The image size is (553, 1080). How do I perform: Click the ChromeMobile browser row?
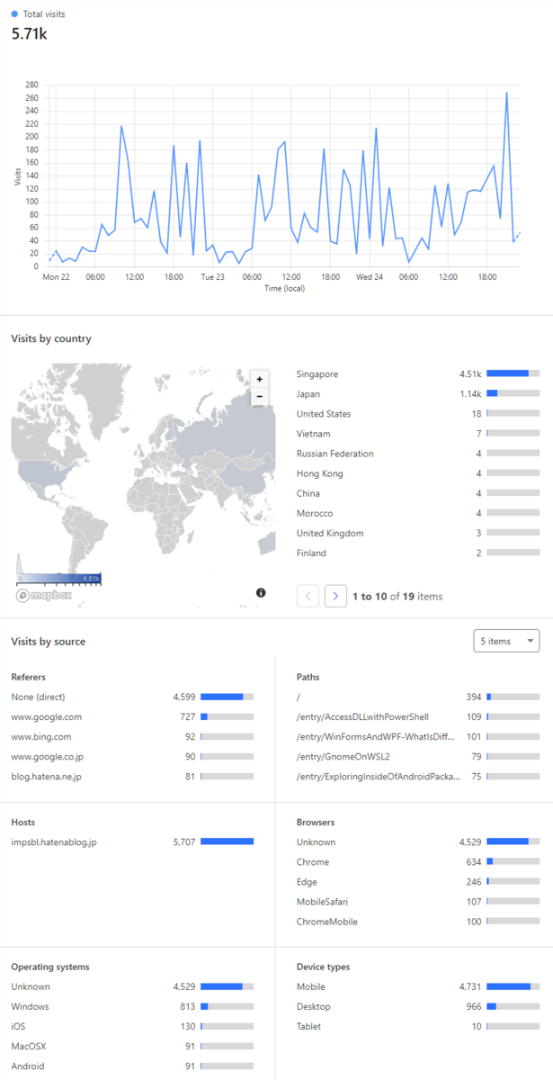click(x=418, y=922)
